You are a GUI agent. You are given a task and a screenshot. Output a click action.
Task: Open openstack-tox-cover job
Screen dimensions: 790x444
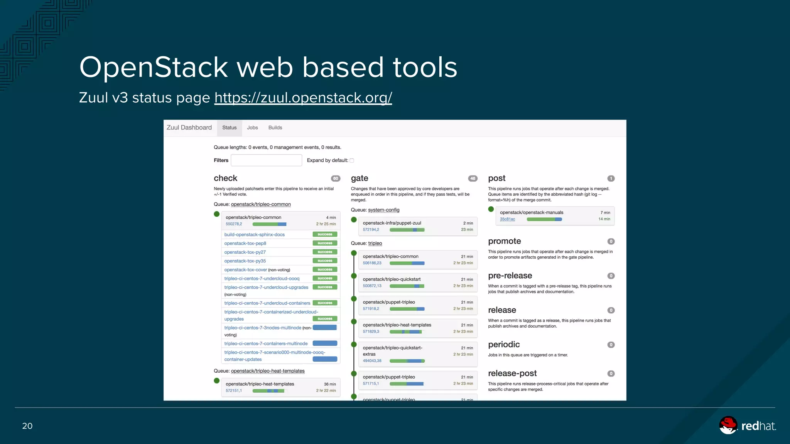pyautogui.click(x=246, y=270)
